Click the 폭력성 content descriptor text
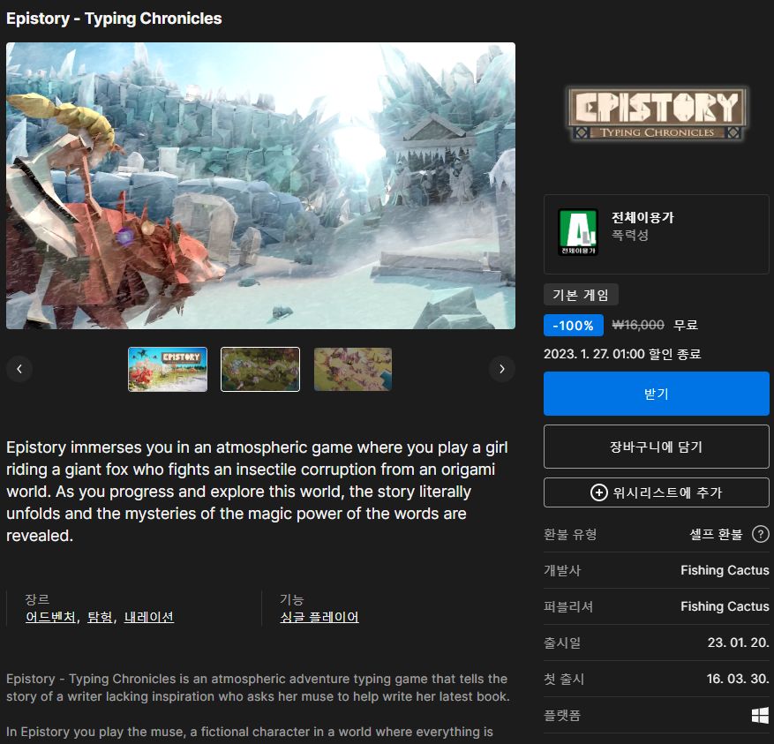The height and width of the screenshot is (744, 774). [x=630, y=235]
